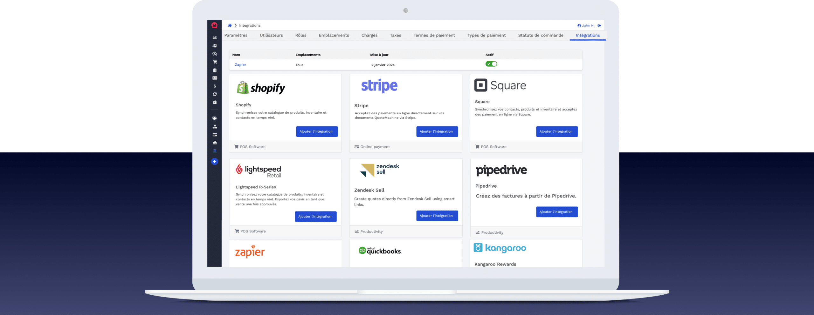Open the blue bank building icon
This screenshot has height=315, width=814.
tap(215, 151)
